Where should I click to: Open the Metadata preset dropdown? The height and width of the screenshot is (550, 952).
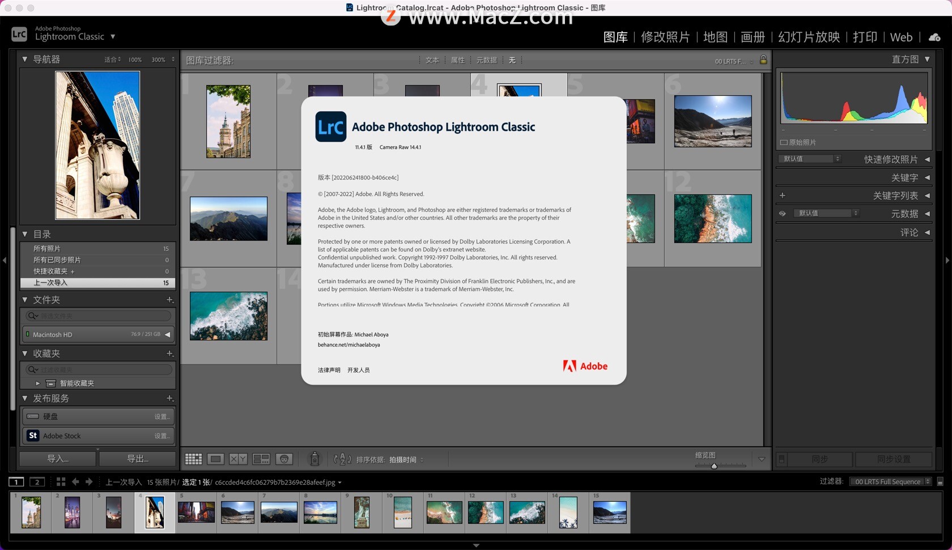pos(826,213)
